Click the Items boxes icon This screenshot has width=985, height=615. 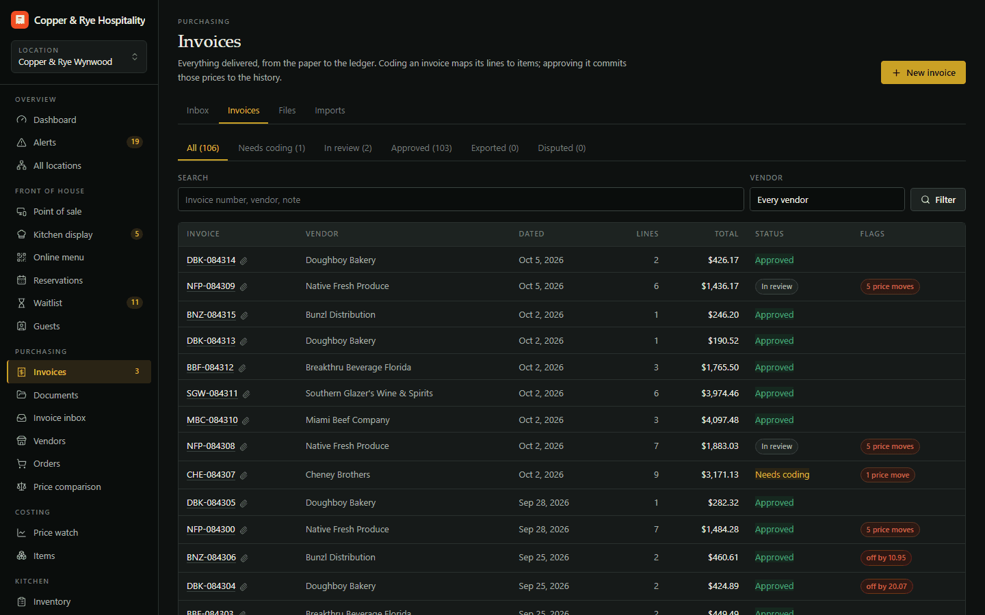pos(21,556)
